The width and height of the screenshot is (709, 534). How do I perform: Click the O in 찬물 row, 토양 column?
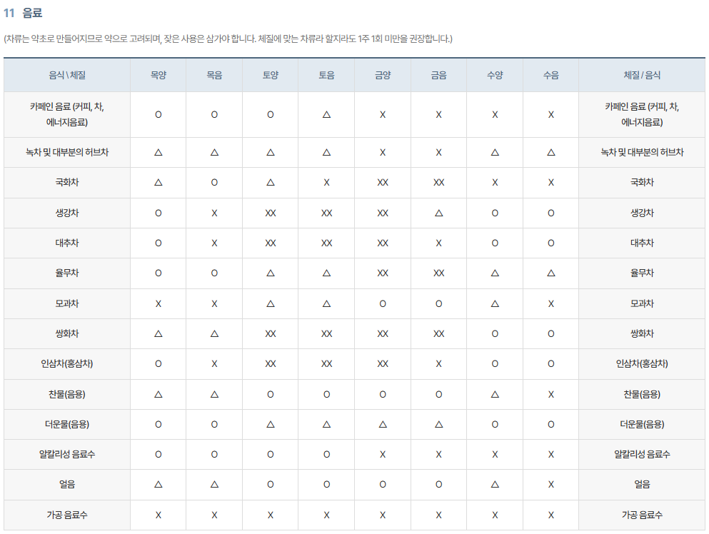[x=271, y=394]
